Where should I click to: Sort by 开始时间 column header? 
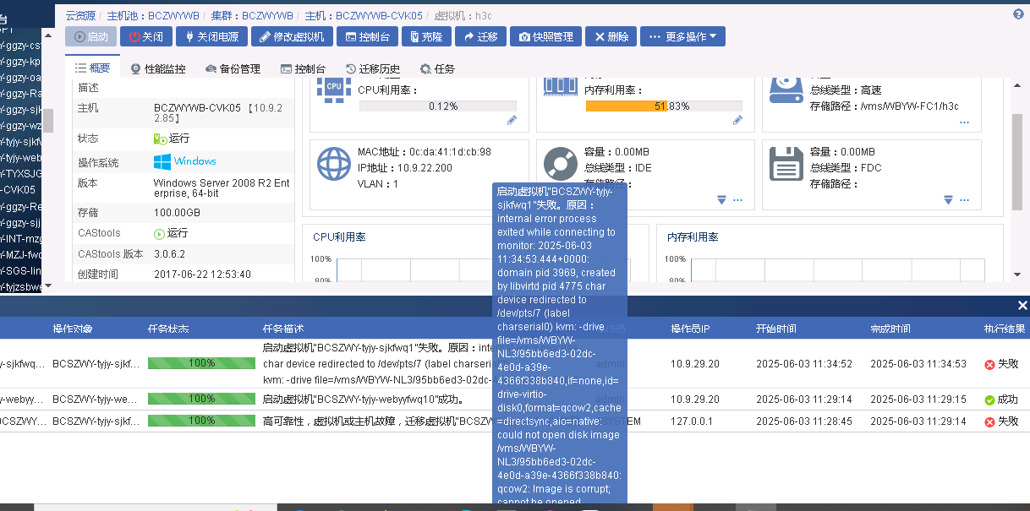pyautogui.click(x=776, y=329)
